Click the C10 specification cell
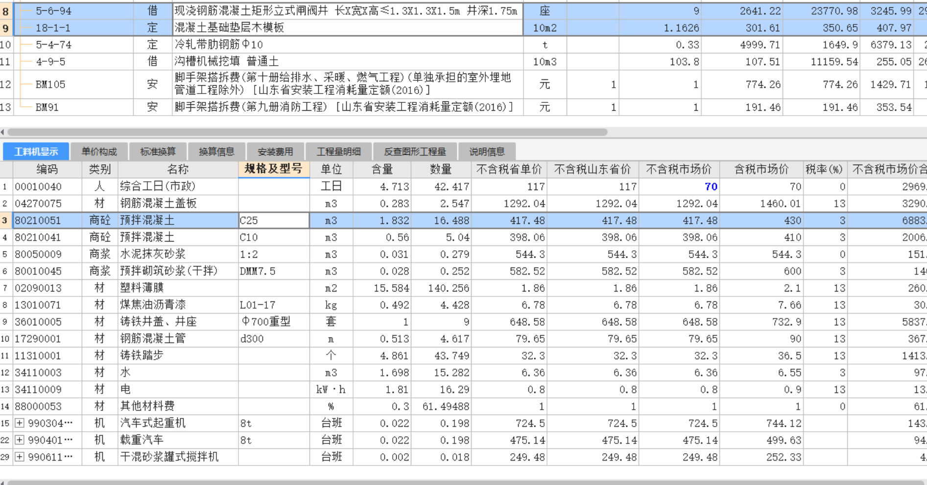The image size is (927, 485). point(274,237)
